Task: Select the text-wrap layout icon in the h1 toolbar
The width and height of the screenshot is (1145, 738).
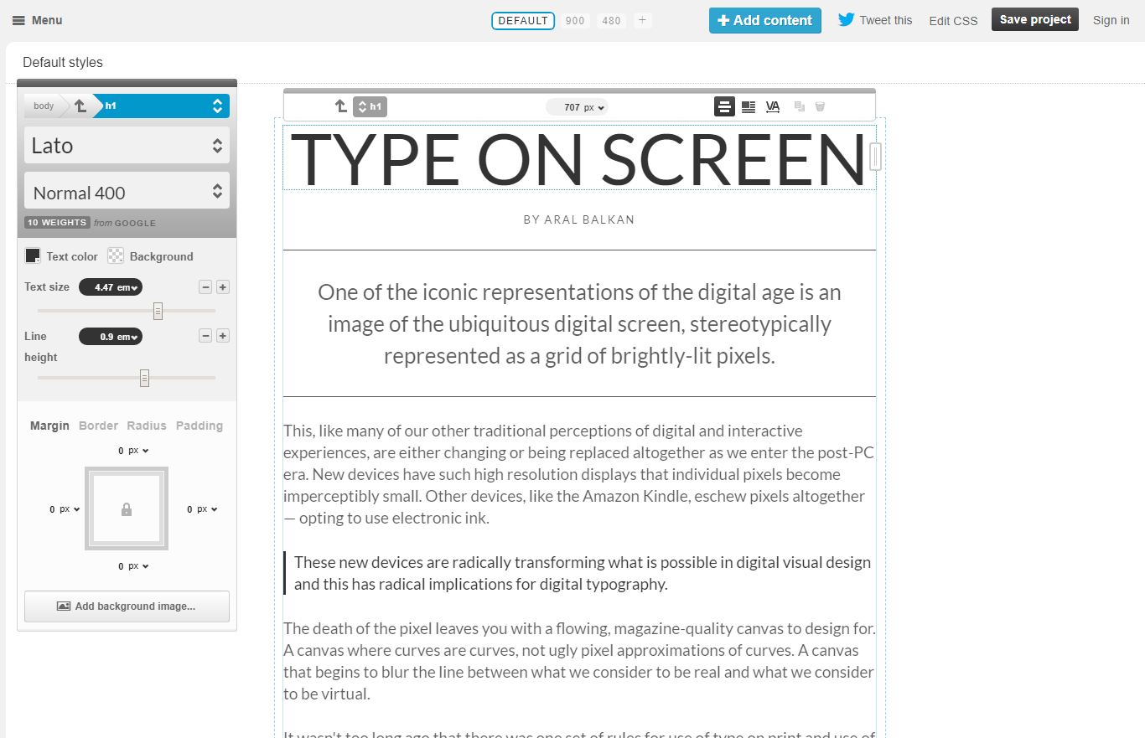Action: (x=749, y=106)
